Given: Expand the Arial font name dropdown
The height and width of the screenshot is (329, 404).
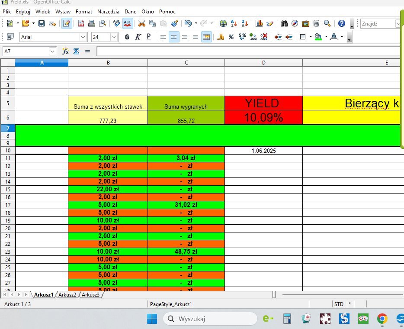Looking at the screenshot, I should coord(83,37).
